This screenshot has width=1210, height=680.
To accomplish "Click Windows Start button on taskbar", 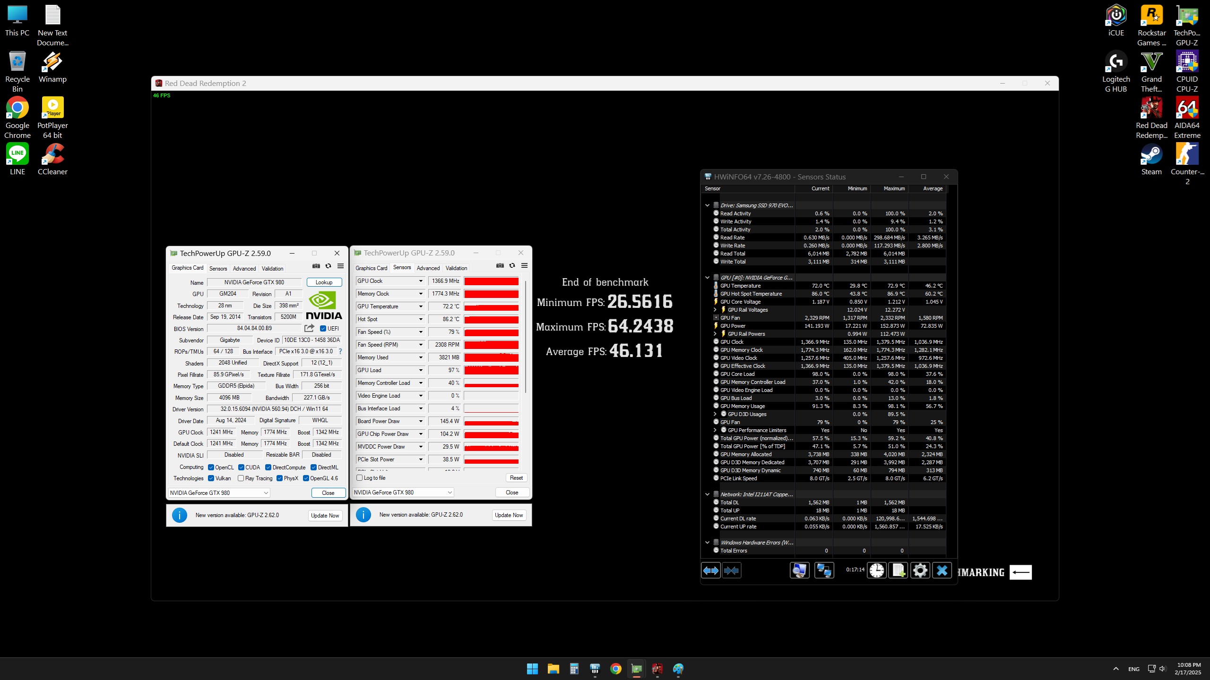I will (532, 669).
